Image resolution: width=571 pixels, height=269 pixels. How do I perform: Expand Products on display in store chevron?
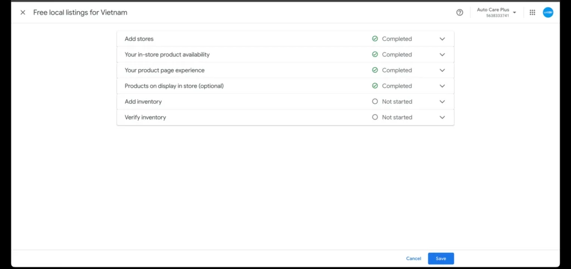[x=442, y=86]
